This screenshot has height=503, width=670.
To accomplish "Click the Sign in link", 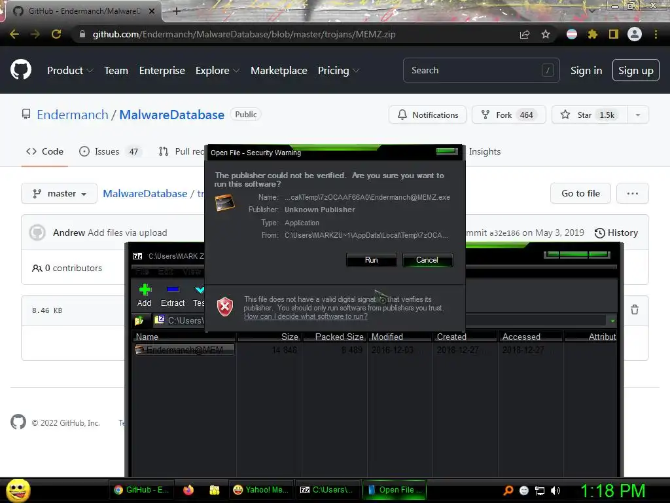I will tap(586, 71).
